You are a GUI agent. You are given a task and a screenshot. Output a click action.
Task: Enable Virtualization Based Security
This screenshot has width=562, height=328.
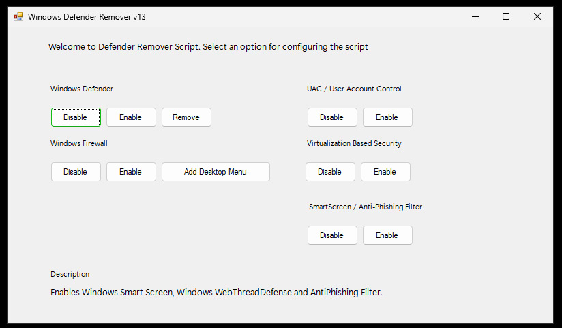click(x=385, y=172)
